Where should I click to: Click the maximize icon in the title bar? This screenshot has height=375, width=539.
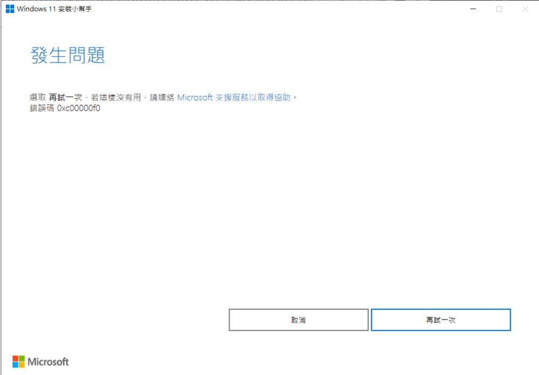pos(499,9)
